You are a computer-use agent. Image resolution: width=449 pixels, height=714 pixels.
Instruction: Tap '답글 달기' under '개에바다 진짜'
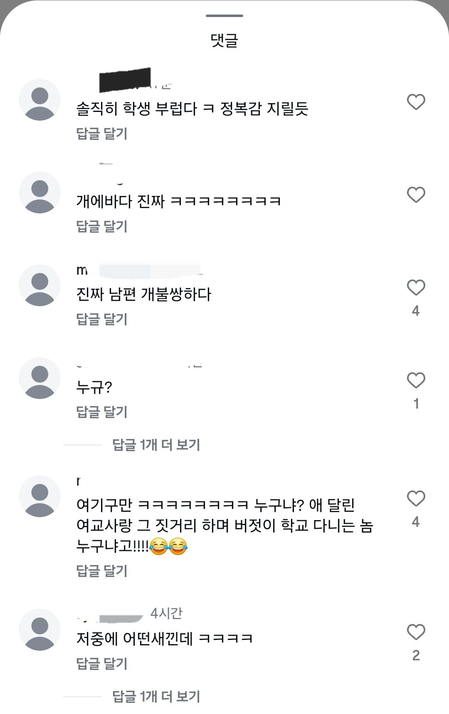point(102,226)
